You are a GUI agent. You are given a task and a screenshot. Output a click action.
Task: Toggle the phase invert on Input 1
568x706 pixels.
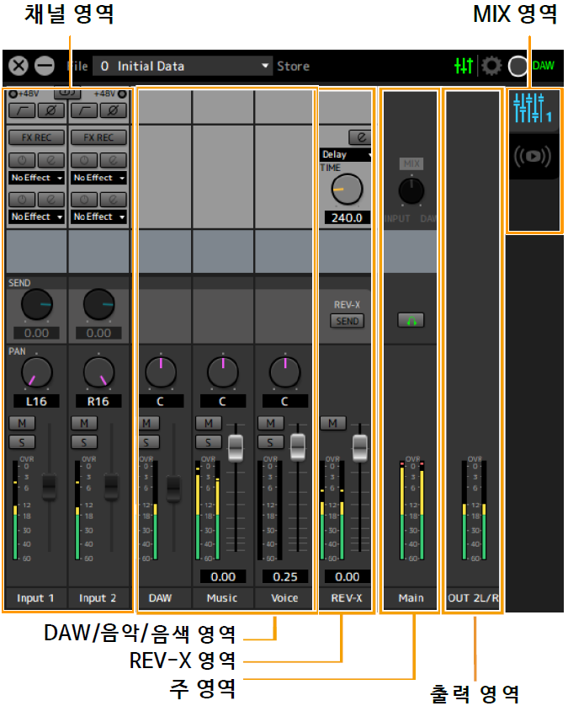50,110
